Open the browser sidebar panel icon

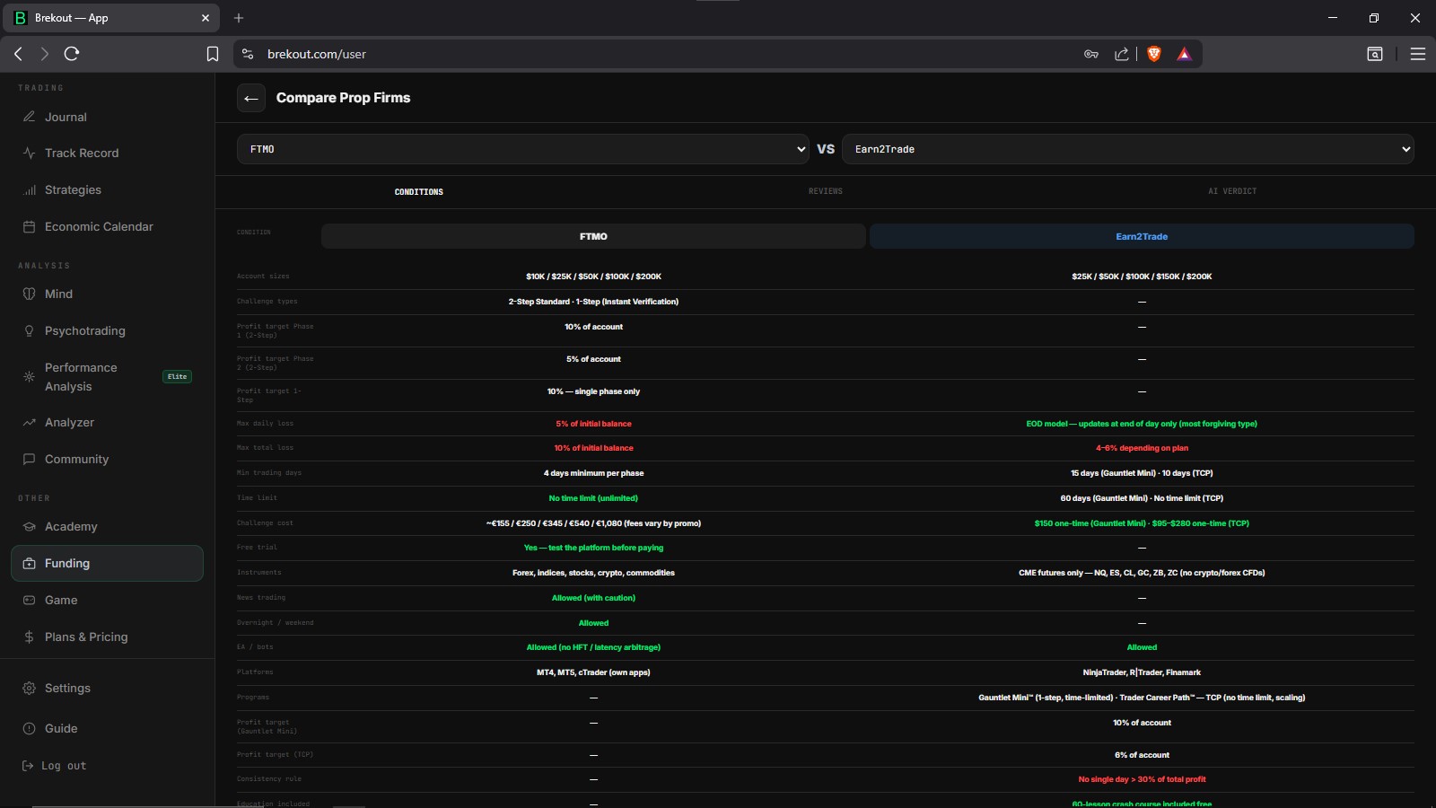1375,54
